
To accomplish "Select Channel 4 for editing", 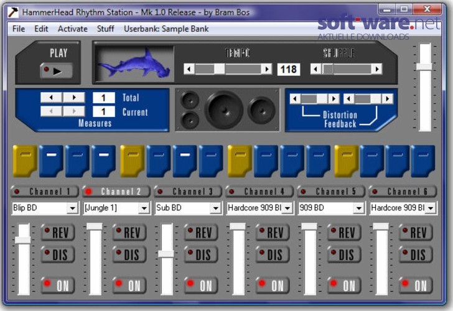I will click(x=259, y=192).
